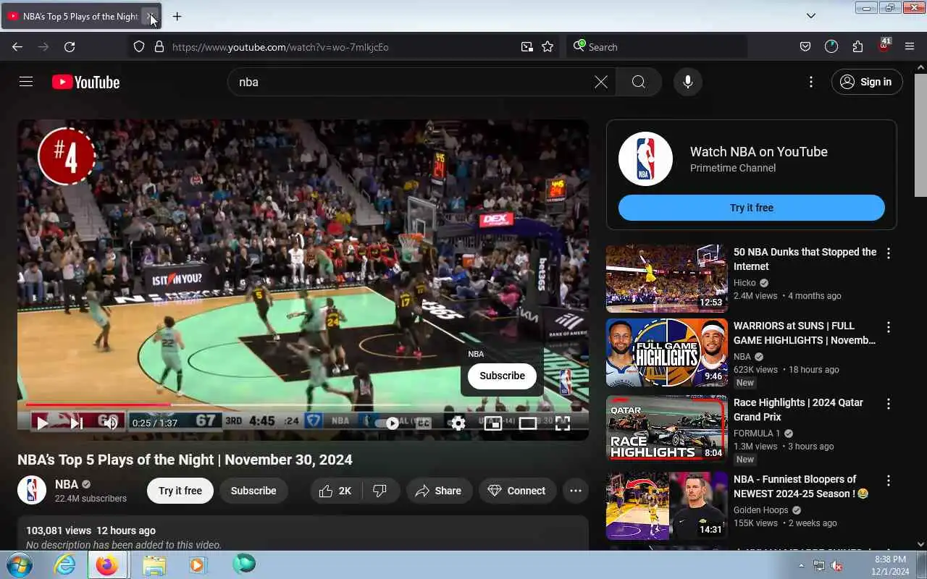Expand the video description box
Image resolution: width=927 pixels, height=579 pixels.
pos(303,534)
